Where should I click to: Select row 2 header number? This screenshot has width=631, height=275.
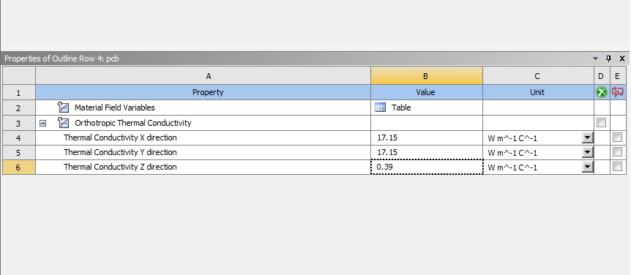pyautogui.click(x=19, y=108)
